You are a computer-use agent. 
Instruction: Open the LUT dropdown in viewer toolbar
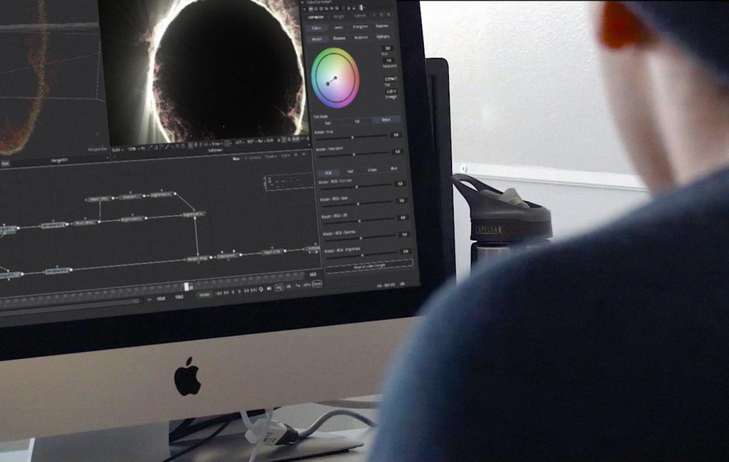(239, 142)
